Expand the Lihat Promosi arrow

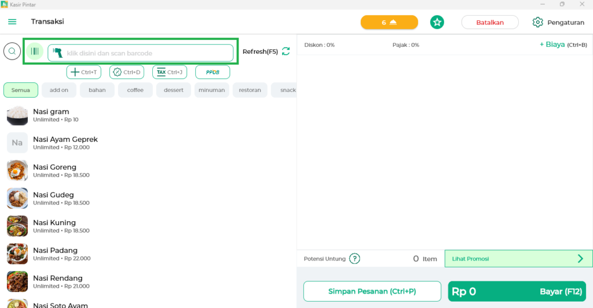[580, 259]
